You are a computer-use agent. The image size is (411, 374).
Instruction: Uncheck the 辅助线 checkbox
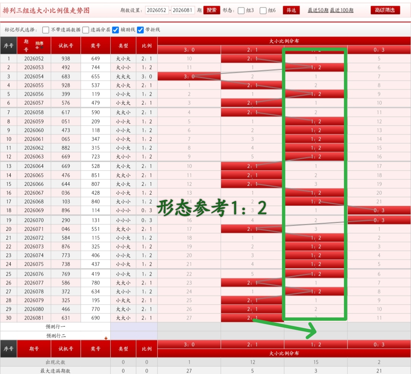click(x=116, y=30)
